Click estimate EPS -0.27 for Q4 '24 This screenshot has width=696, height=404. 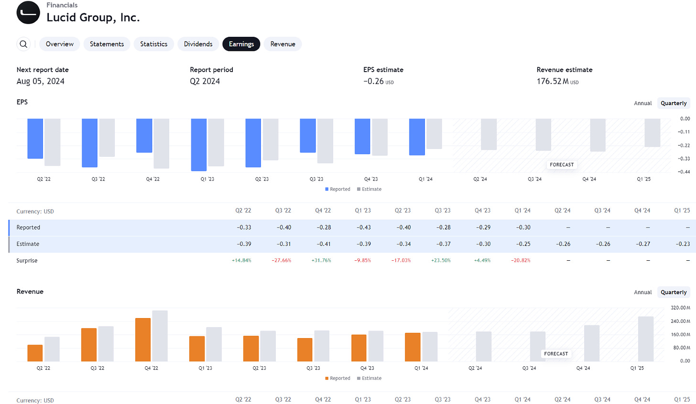(x=643, y=244)
